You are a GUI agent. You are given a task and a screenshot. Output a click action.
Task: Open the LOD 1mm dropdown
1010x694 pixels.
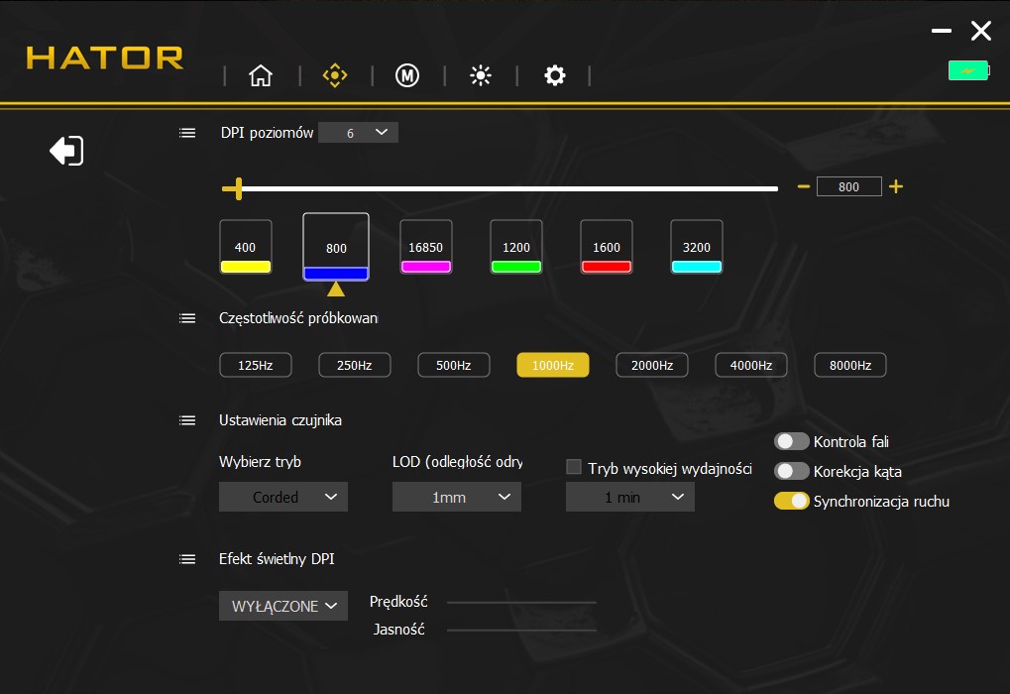coord(456,497)
